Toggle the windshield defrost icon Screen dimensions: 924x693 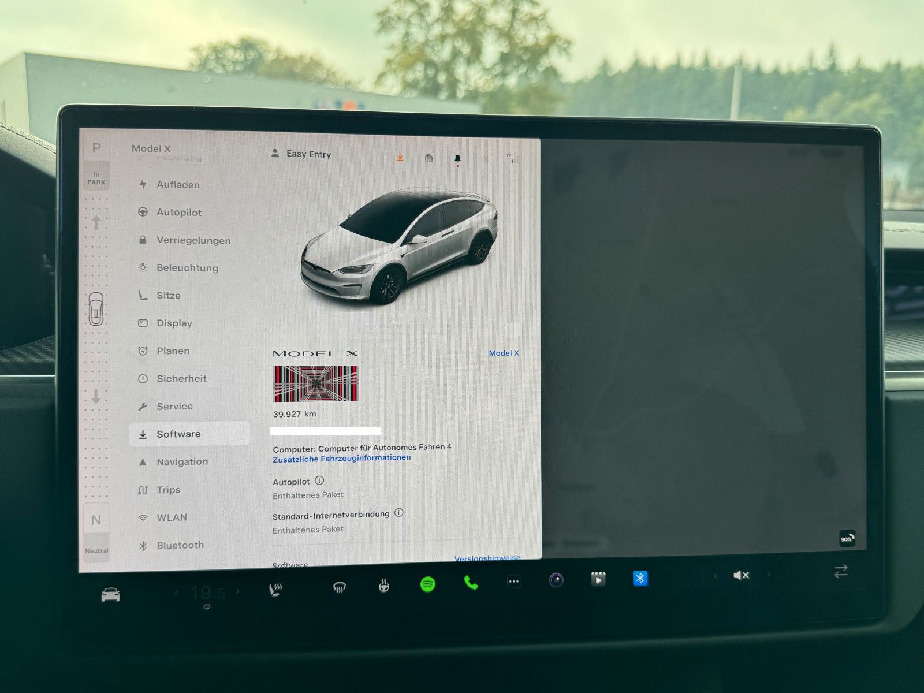[340, 588]
